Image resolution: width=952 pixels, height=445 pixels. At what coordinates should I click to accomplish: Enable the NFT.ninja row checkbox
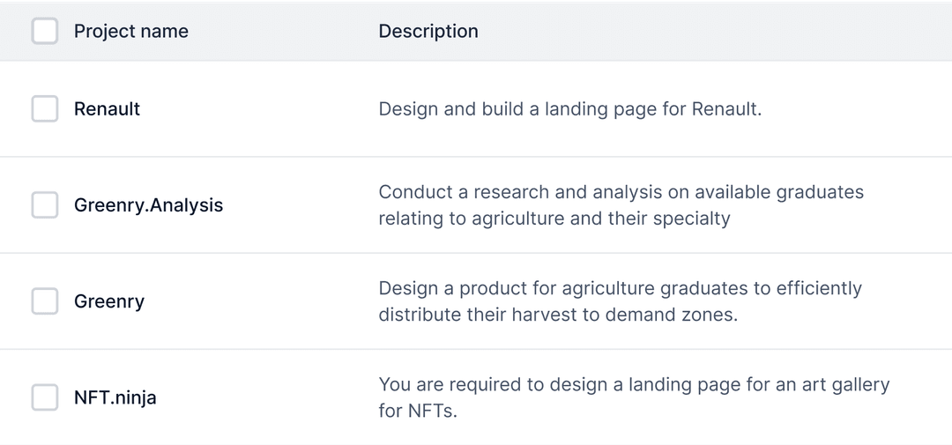click(x=45, y=397)
